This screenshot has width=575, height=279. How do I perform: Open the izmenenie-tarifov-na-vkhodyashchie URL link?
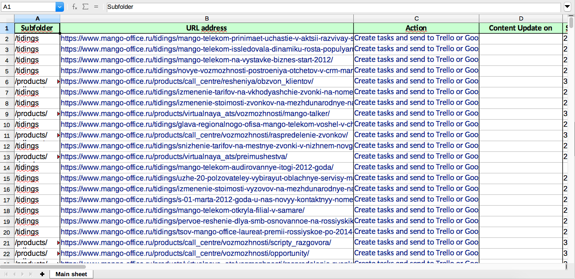point(207,92)
